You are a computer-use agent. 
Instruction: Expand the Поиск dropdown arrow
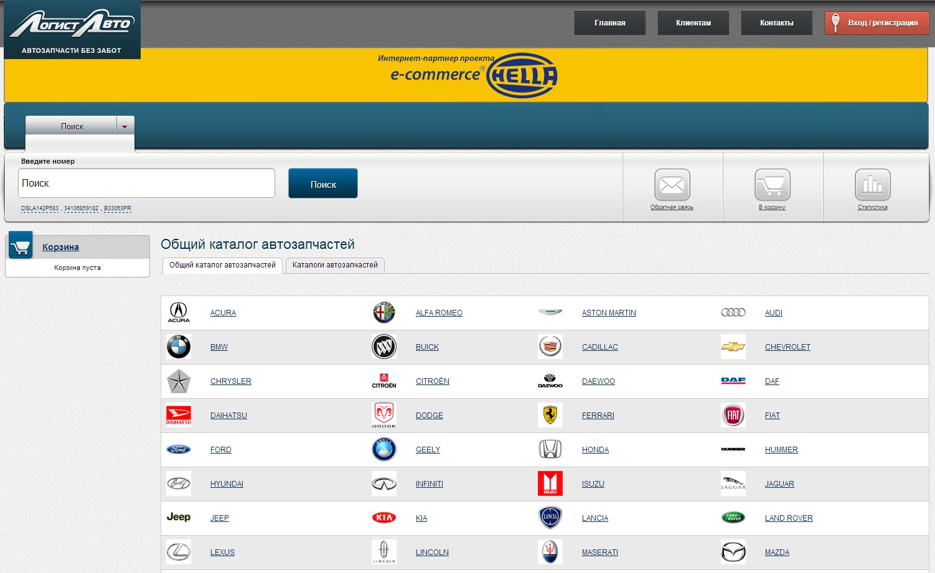pyautogui.click(x=125, y=126)
